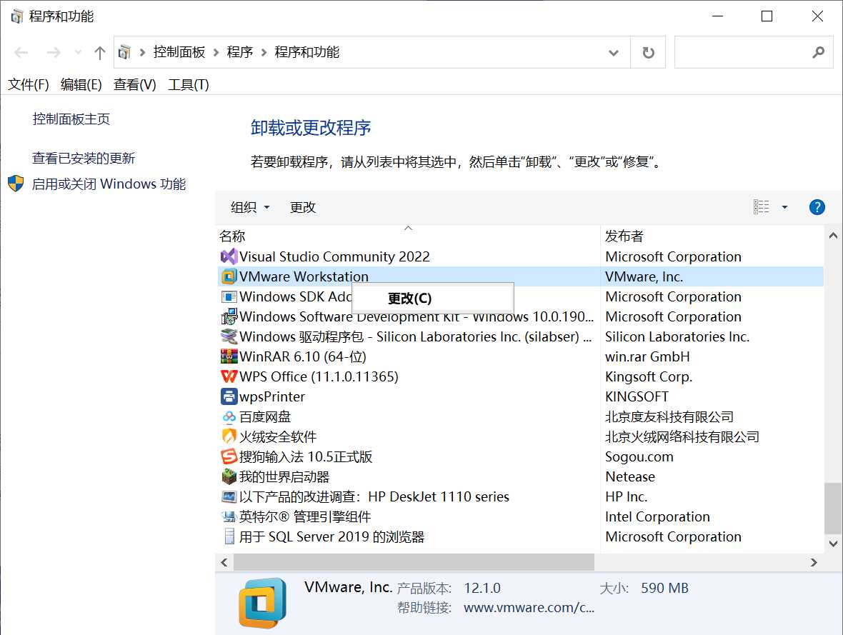Click the search magnifier icon
Screen dimensions: 843x635
[818, 52]
